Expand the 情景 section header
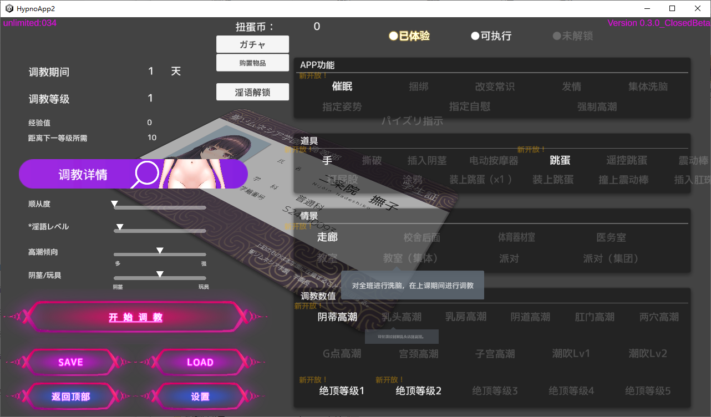 coord(308,216)
